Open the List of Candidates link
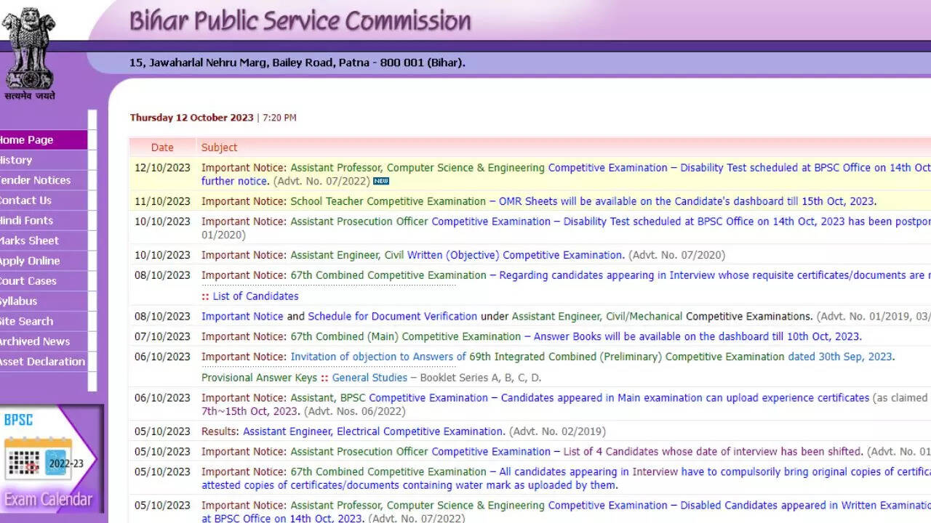The width and height of the screenshot is (931, 523). [255, 296]
